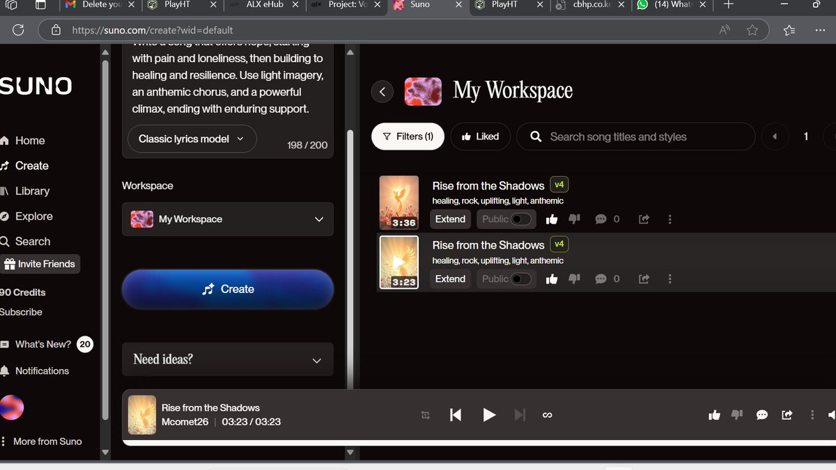Open Search in the sidebar
The image size is (836, 470).
coord(26,242)
